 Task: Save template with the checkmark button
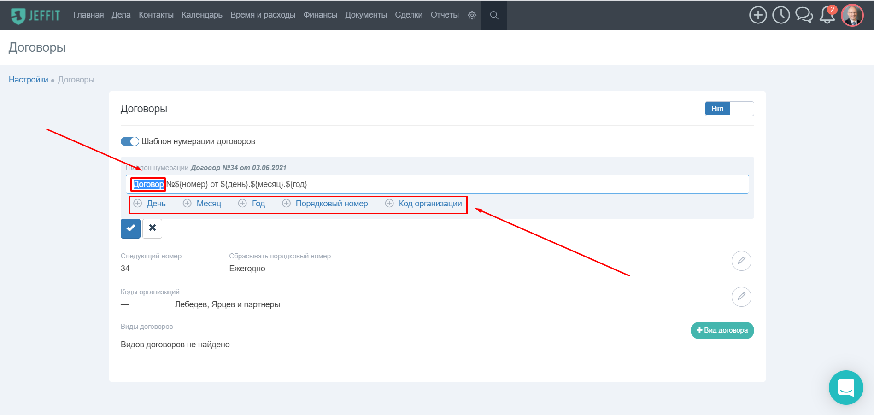pyautogui.click(x=131, y=228)
